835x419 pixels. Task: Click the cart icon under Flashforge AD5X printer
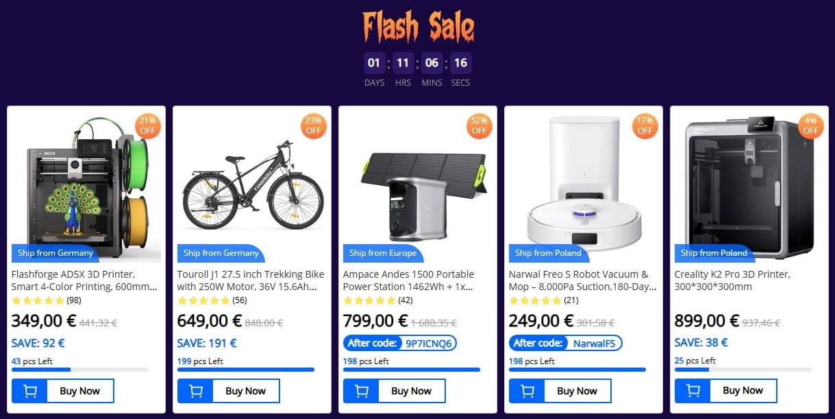(x=29, y=391)
